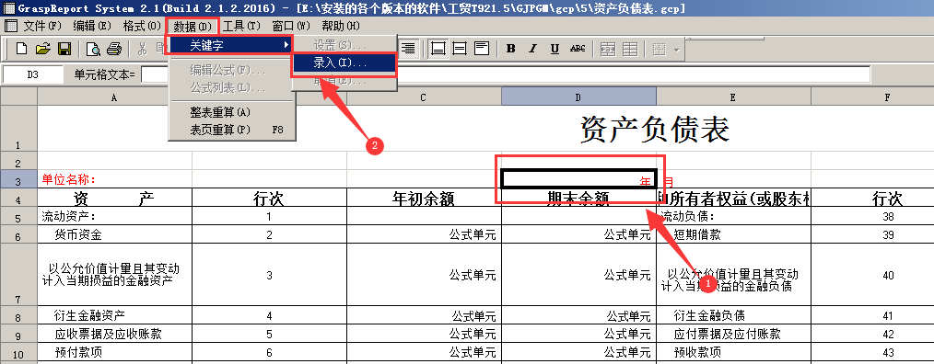Open the 工具(T) menu
Screen dimensions: 934x364
coord(241,26)
